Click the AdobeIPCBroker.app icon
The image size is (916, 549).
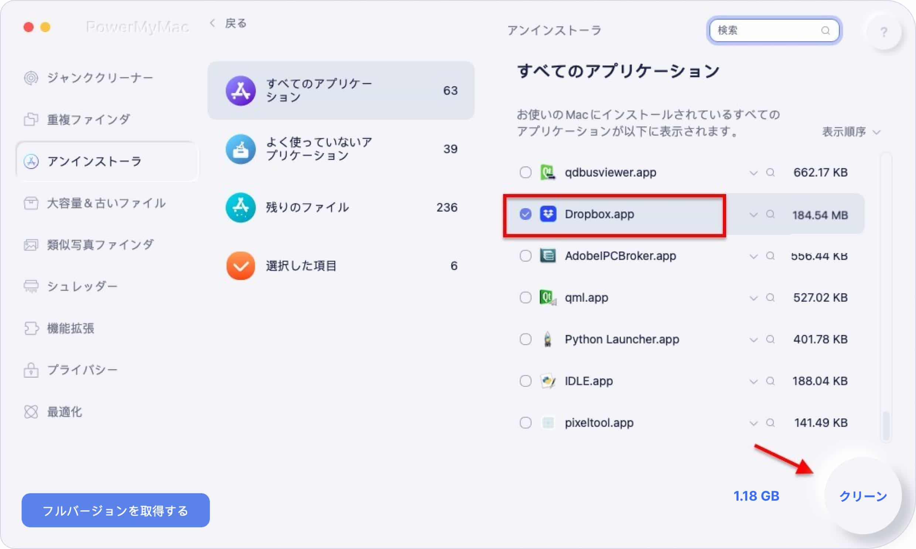pos(548,256)
